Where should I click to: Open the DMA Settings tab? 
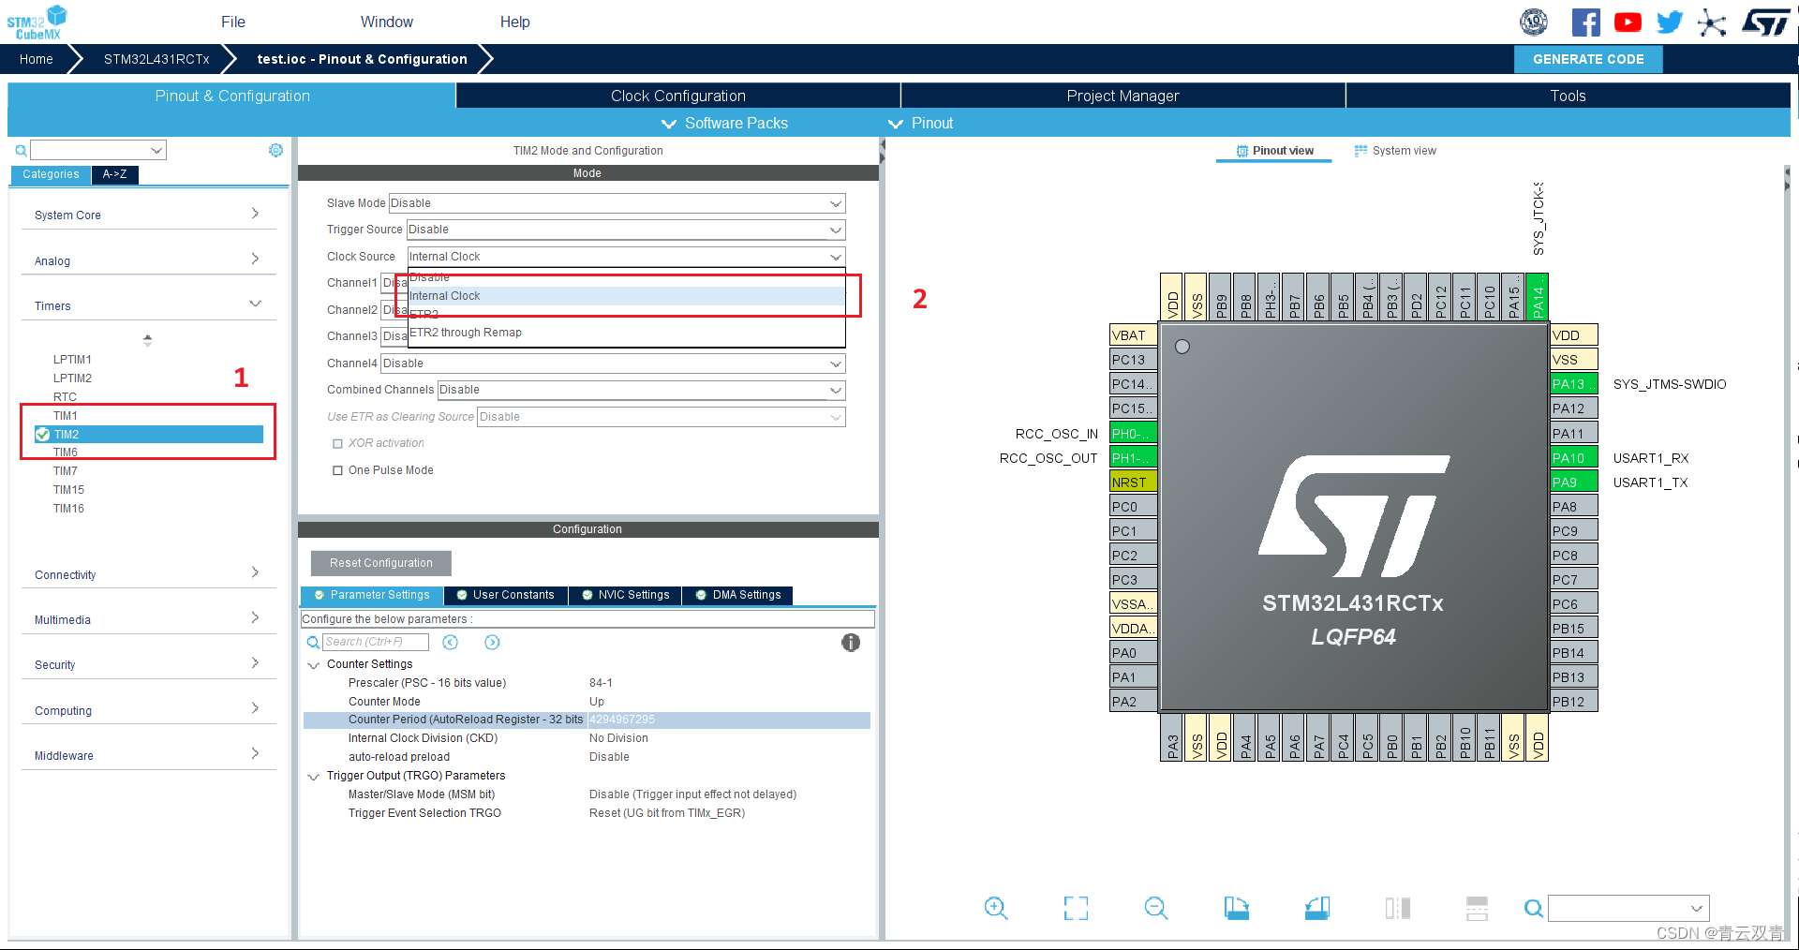click(738, 595)
